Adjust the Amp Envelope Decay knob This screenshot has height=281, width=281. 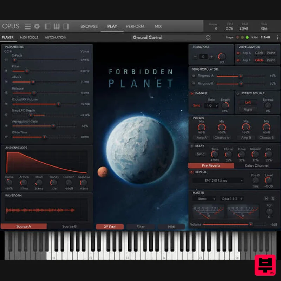54,183
